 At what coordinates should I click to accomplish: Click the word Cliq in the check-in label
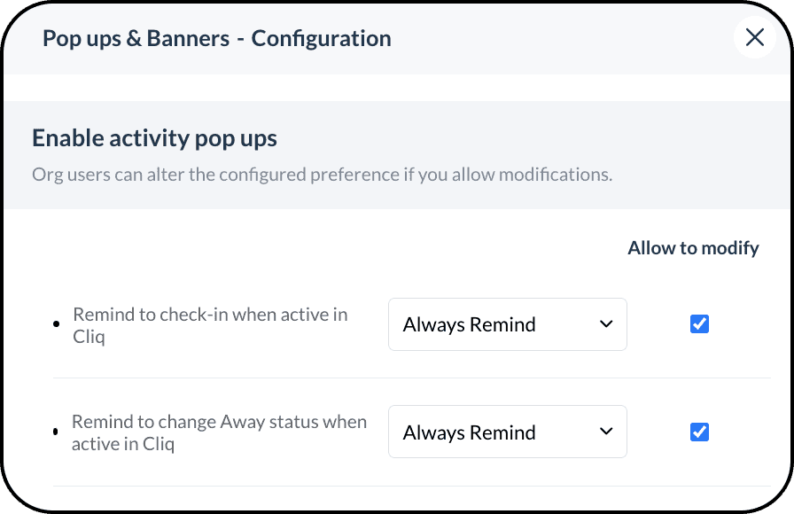point(89,337)
